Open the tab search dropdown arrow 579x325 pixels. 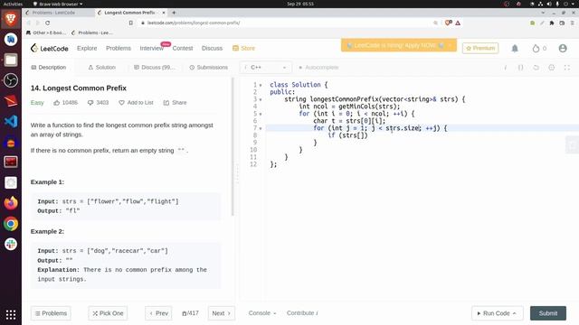(543, 13)
